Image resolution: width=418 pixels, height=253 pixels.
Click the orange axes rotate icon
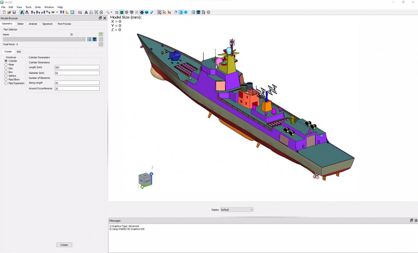click(x=160, y=12)
